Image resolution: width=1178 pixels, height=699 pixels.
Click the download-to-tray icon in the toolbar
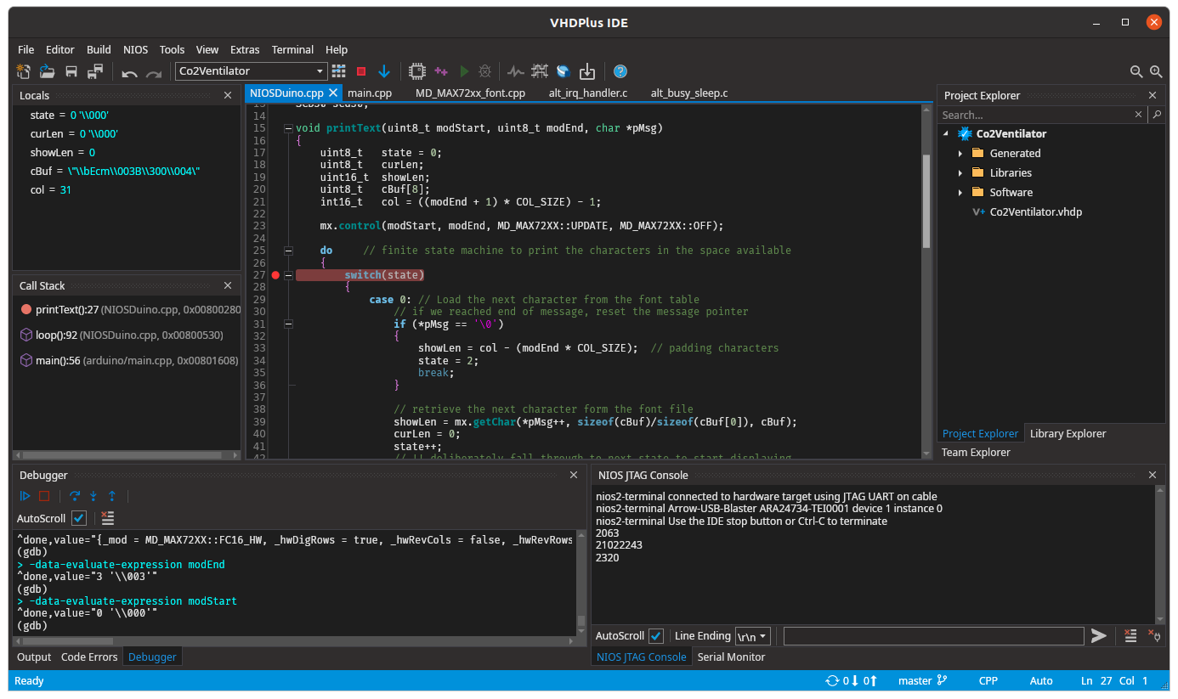[586, 71]
